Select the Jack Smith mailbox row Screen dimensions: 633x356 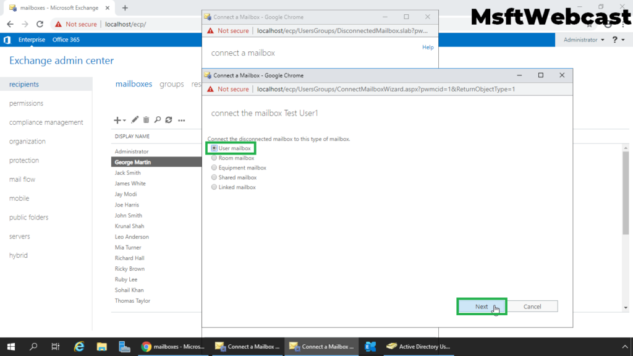click(156, 173)
